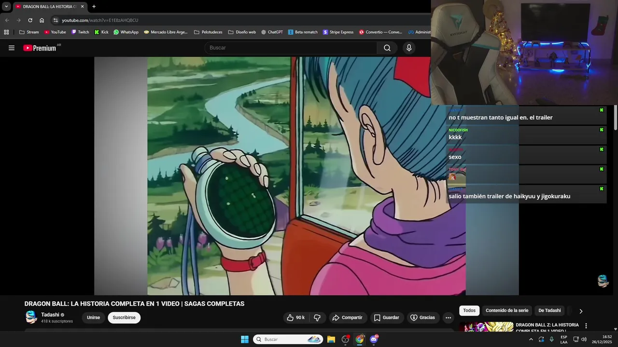
Task: Open options for Dragon Ball Z recommendation
Action: click(x=586, y=326)
